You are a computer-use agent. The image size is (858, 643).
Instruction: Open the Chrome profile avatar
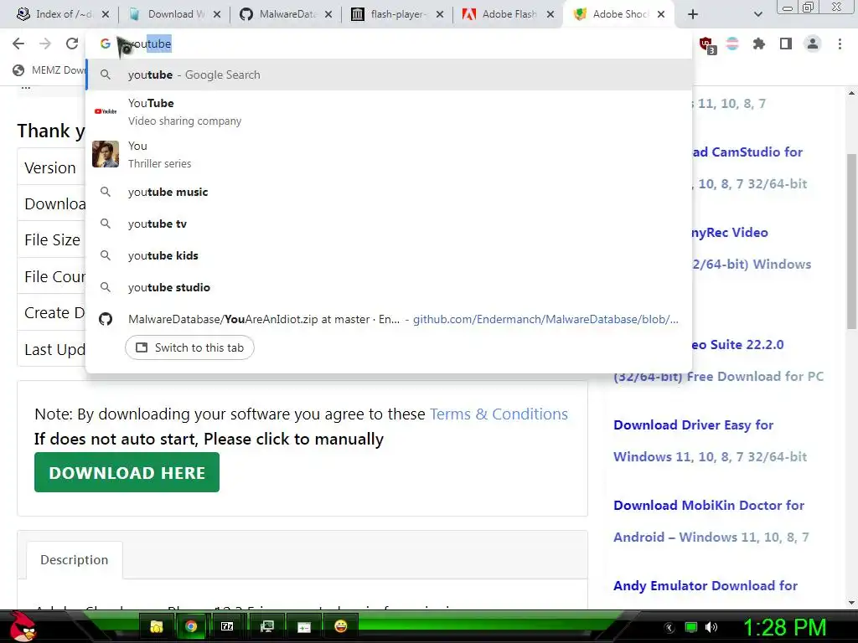point(813,44)
